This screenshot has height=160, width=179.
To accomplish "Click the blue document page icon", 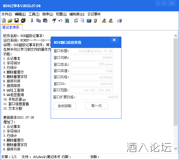I will pos(67,21).
